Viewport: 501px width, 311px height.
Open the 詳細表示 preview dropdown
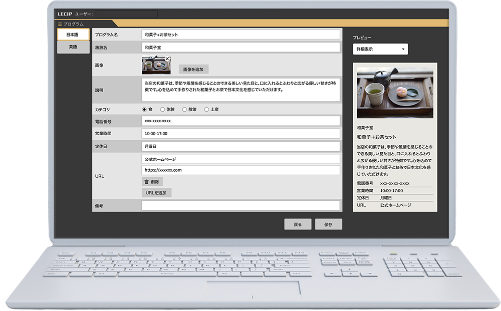click(380, 49)
